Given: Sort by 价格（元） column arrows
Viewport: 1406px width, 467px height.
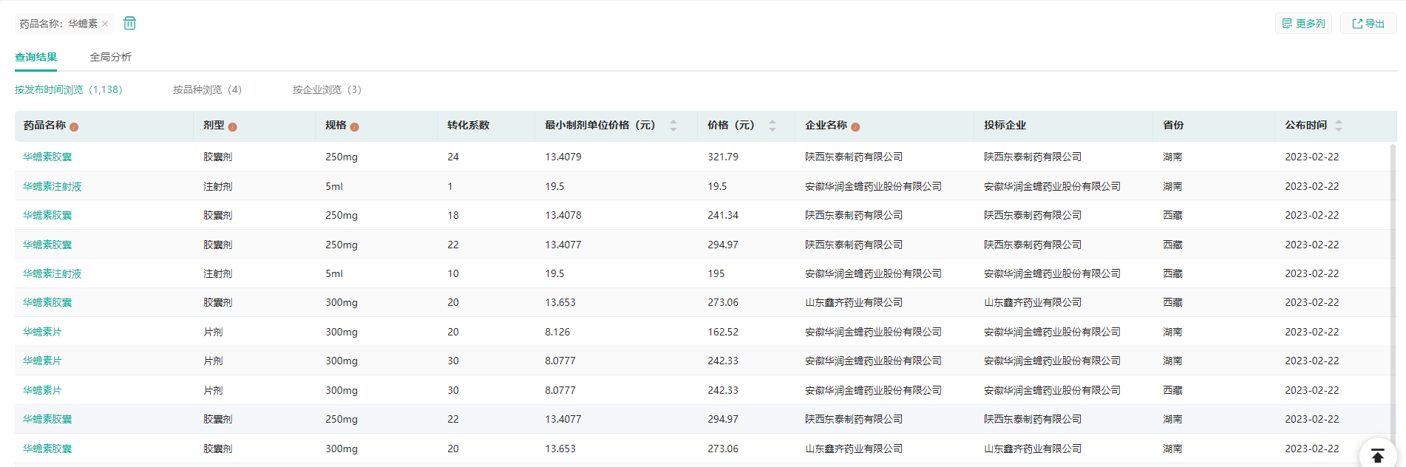Looking at the screenshot, I should point(772,126).
